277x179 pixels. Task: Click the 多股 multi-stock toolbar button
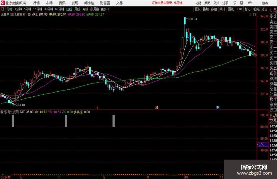click(x=214, y=9)
